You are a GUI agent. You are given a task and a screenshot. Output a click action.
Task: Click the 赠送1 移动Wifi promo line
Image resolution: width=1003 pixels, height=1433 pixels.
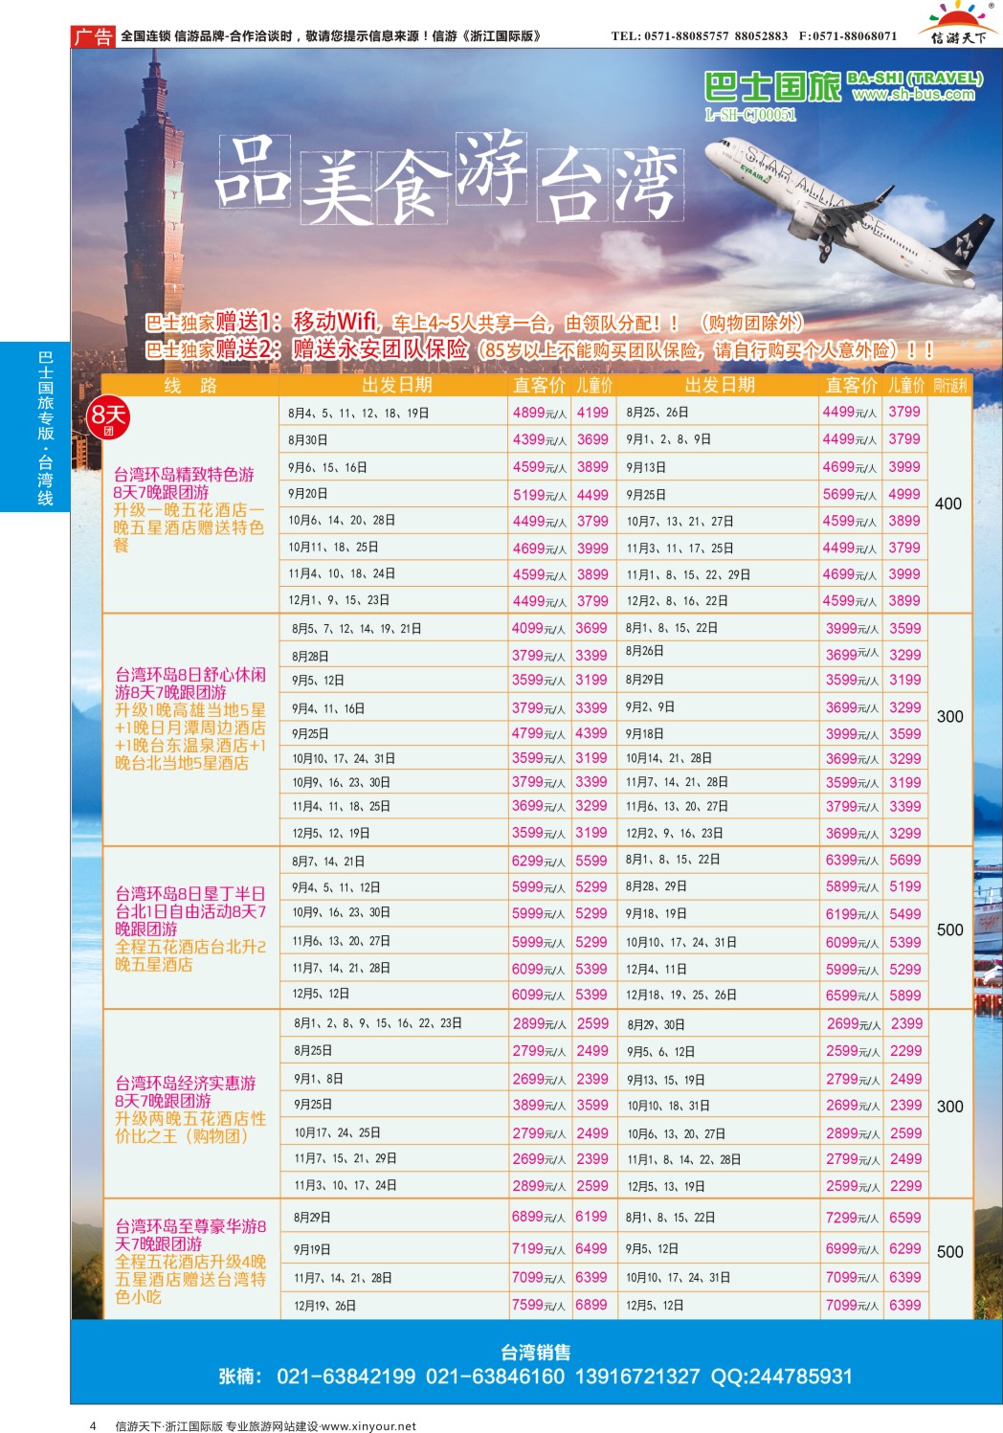tap(474, 323)
